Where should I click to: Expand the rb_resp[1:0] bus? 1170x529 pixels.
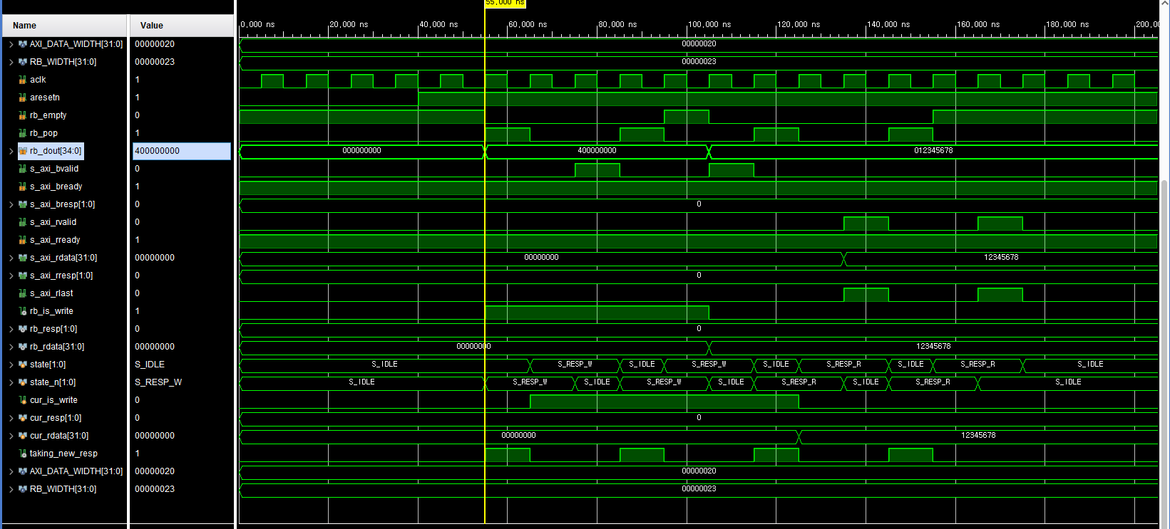[x=11, y=329]
